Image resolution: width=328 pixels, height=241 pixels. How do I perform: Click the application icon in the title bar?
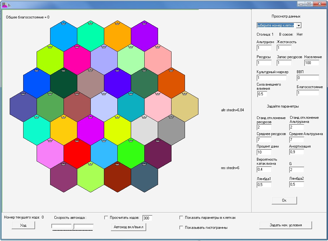pos(4,5)
